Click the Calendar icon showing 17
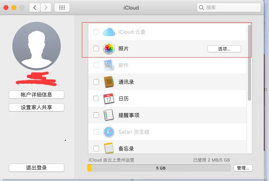 [x=109, y=98]
